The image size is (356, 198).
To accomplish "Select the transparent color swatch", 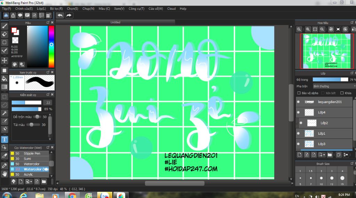I will [x=15, y=40].
